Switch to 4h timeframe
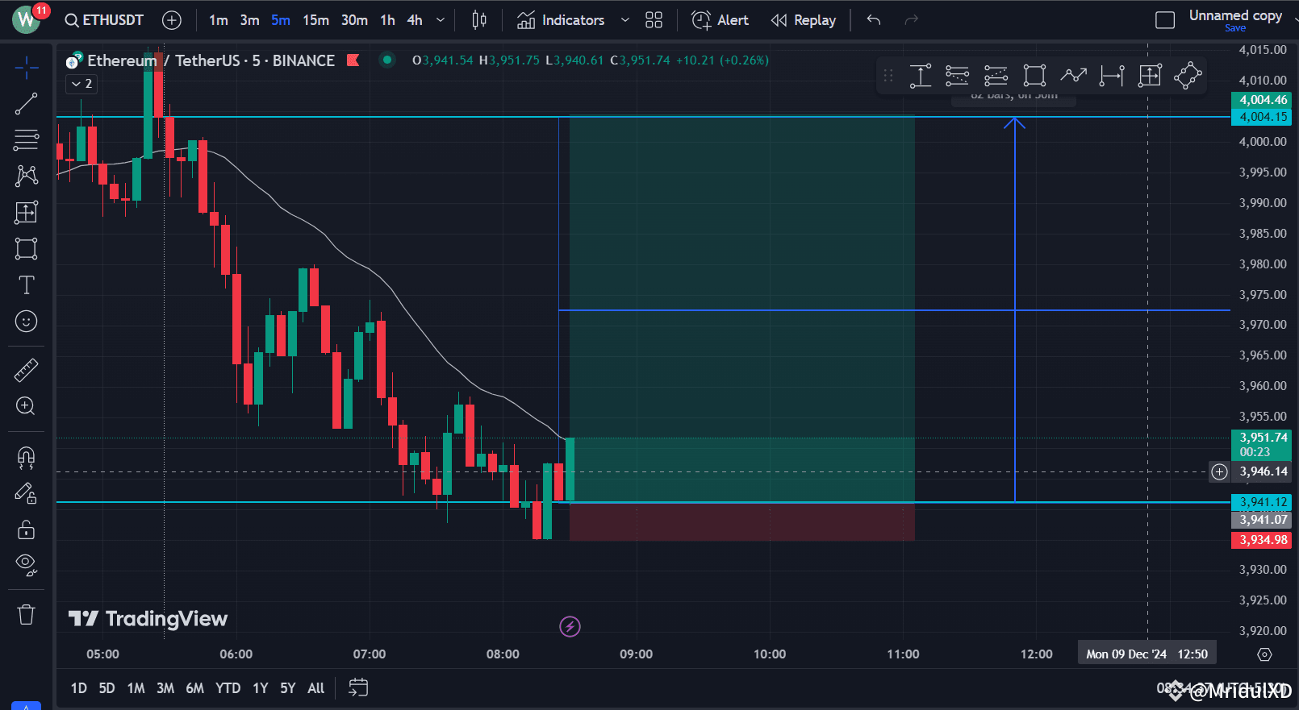Viewport: 1299px width, 710px height. point(415,20)
